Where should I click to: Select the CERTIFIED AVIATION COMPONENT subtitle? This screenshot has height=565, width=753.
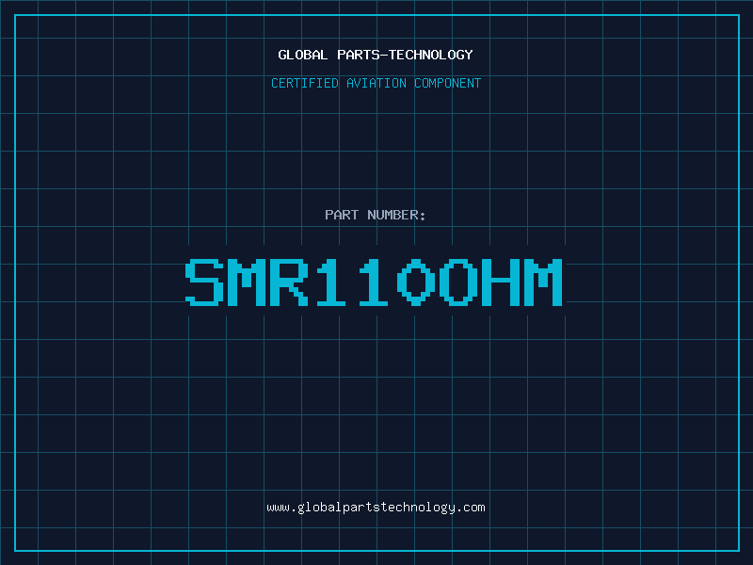click(376, 83)
